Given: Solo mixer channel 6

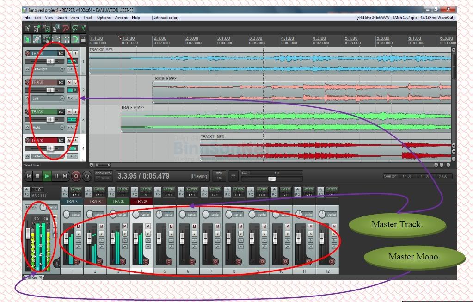Looking at the screenshot, I should click(x=194, y=233).
